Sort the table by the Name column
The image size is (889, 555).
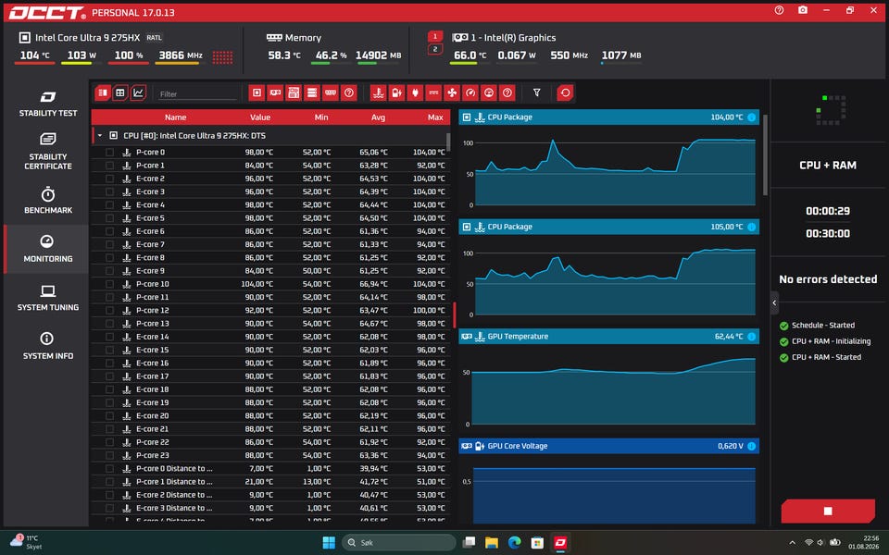[175, 117]
